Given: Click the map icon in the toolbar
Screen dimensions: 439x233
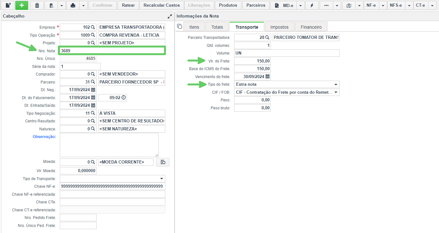Looking at the screenshot, I should [x=349, y=5].
